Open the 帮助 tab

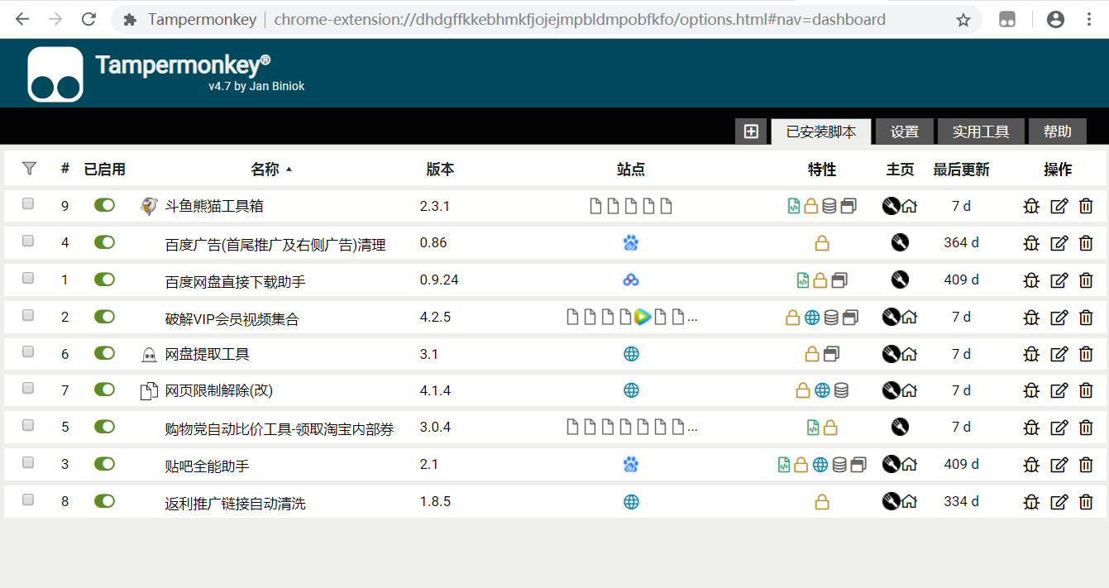pos(1058,131)
